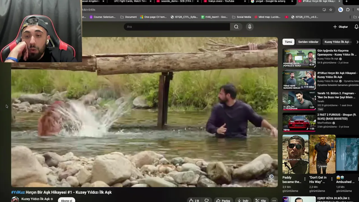Open Course: Selenium bookmark
The width and height of the screenshot is (359, 202).
pos(102,17)
